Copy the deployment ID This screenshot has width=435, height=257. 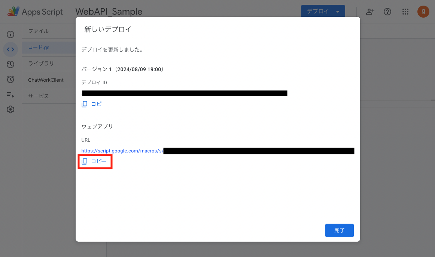[94, 104]
